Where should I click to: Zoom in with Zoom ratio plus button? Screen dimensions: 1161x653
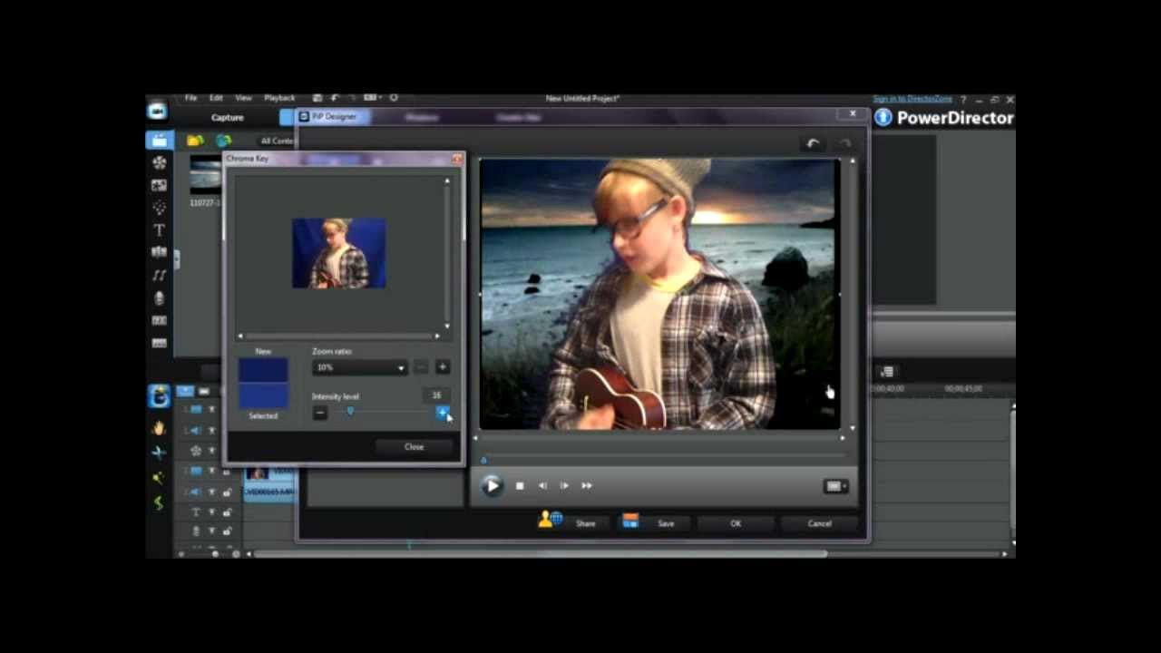click(x=443, y=367)
